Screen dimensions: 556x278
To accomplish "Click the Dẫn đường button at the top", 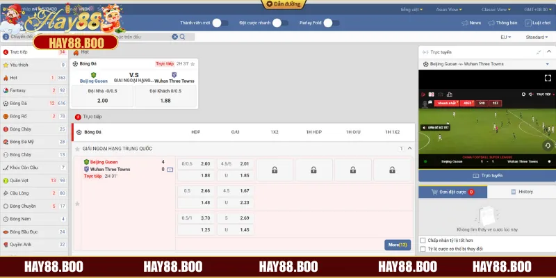I will 284,4.
